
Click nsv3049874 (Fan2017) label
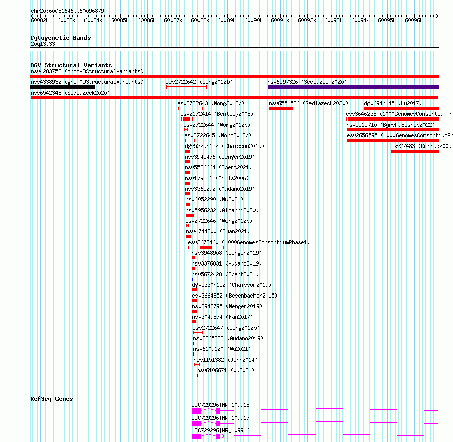click(222, 317)
